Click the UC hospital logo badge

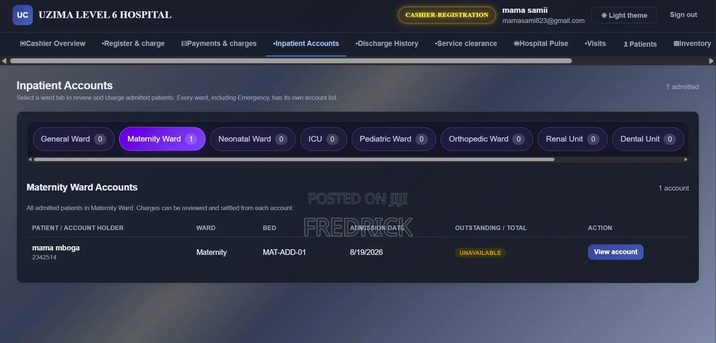(22, 15)
